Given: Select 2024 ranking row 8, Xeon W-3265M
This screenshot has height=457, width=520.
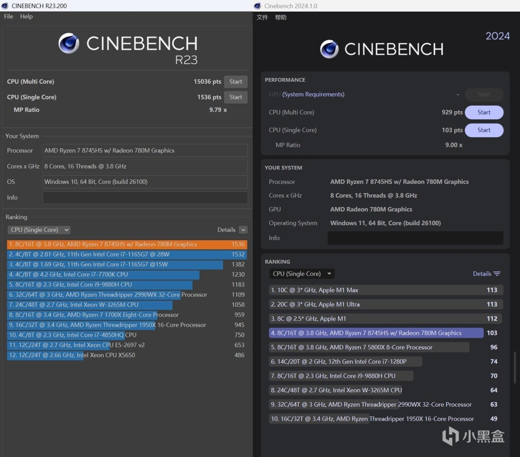Looking at the screenshot, I should pyautogui.click(x=386, y=390).
